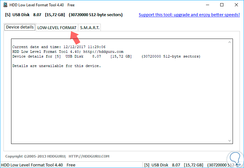
Task: Click the 'Device details for [5] USB Disk' line
Action: pyautogui.click(x=106, y=56)
